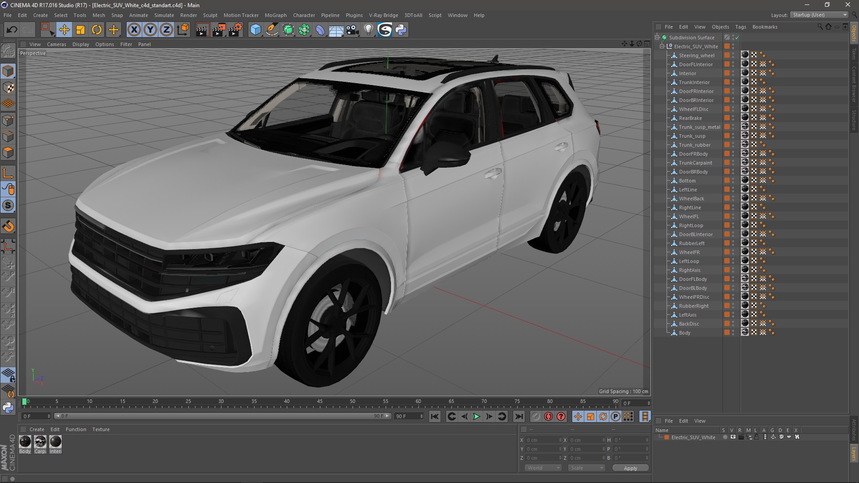Open the viewport Cameras menu
Viewport: 859px width, 483px height.
[x=56, y=44]
